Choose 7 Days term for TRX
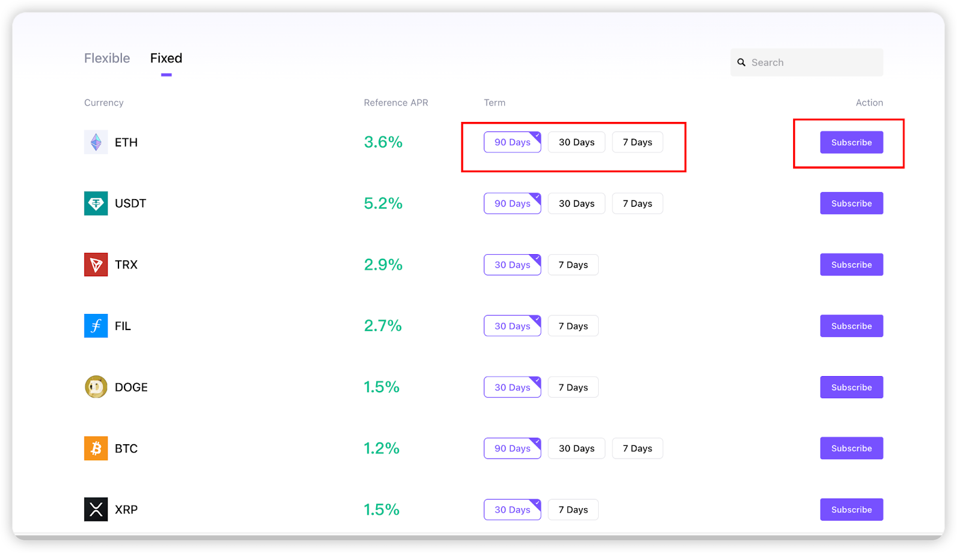Image resolution: width=957 pixels, height=553 pixels. tap(573, 265)
